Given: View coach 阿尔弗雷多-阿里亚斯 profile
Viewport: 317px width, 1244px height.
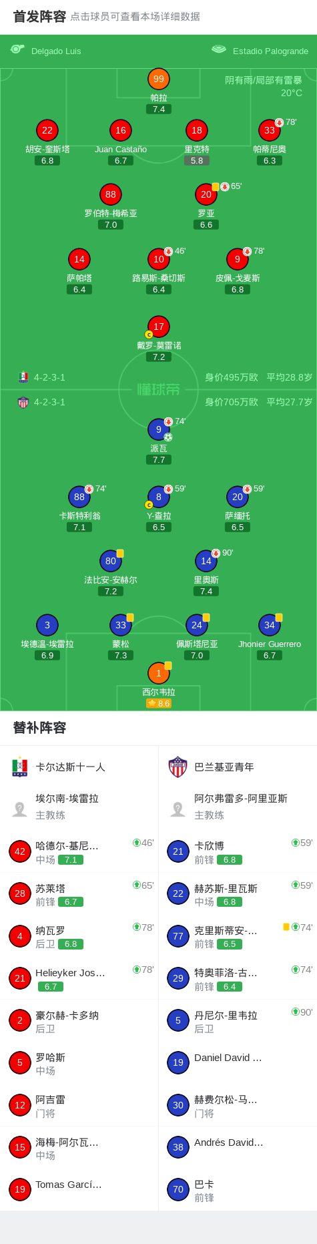Looking at the screenshot, I should tap(238, 807).
